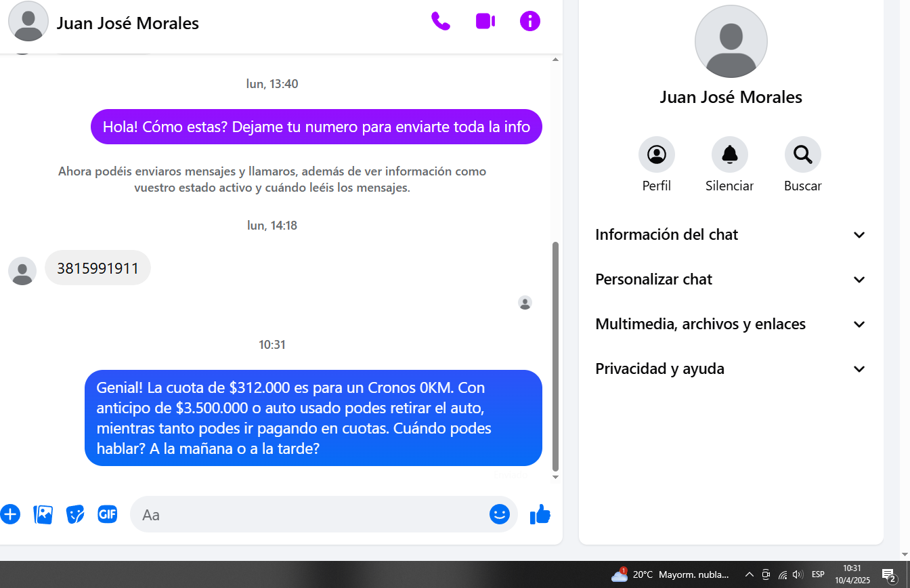Toggle the conversation info panel icon
The image size is (910, 588).
coord(530,21)
